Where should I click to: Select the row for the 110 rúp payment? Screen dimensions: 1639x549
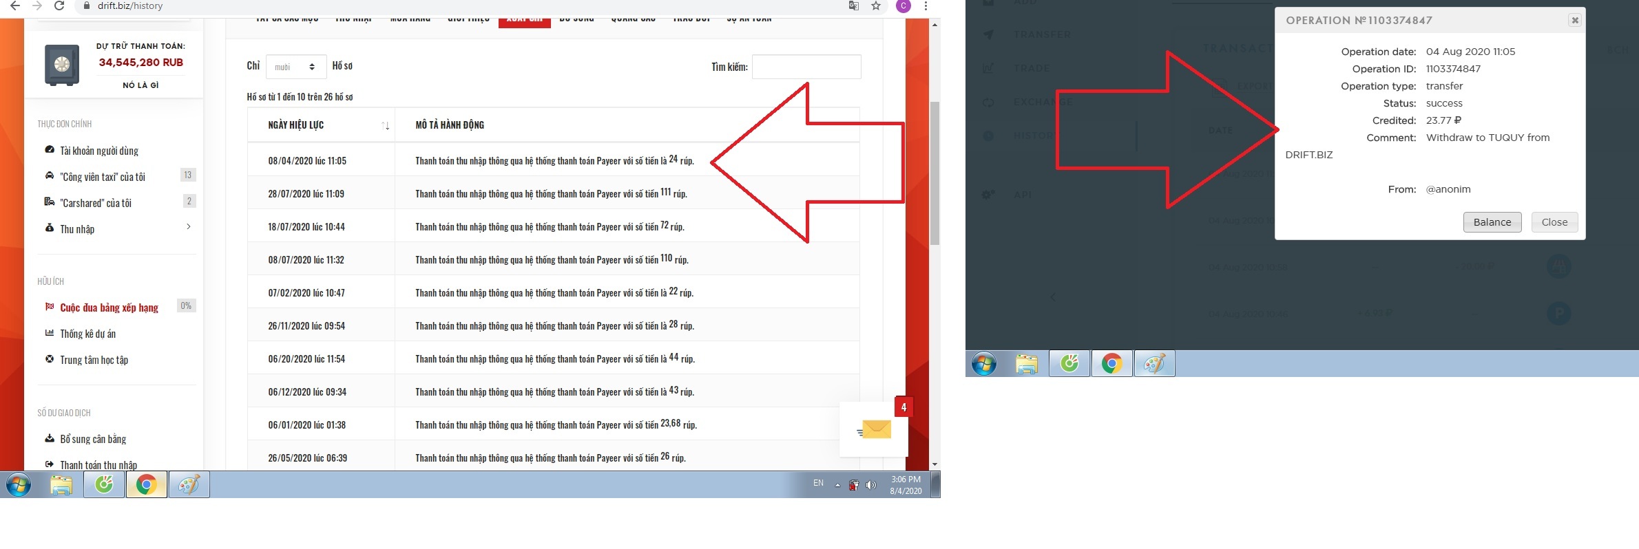(554, 259)
